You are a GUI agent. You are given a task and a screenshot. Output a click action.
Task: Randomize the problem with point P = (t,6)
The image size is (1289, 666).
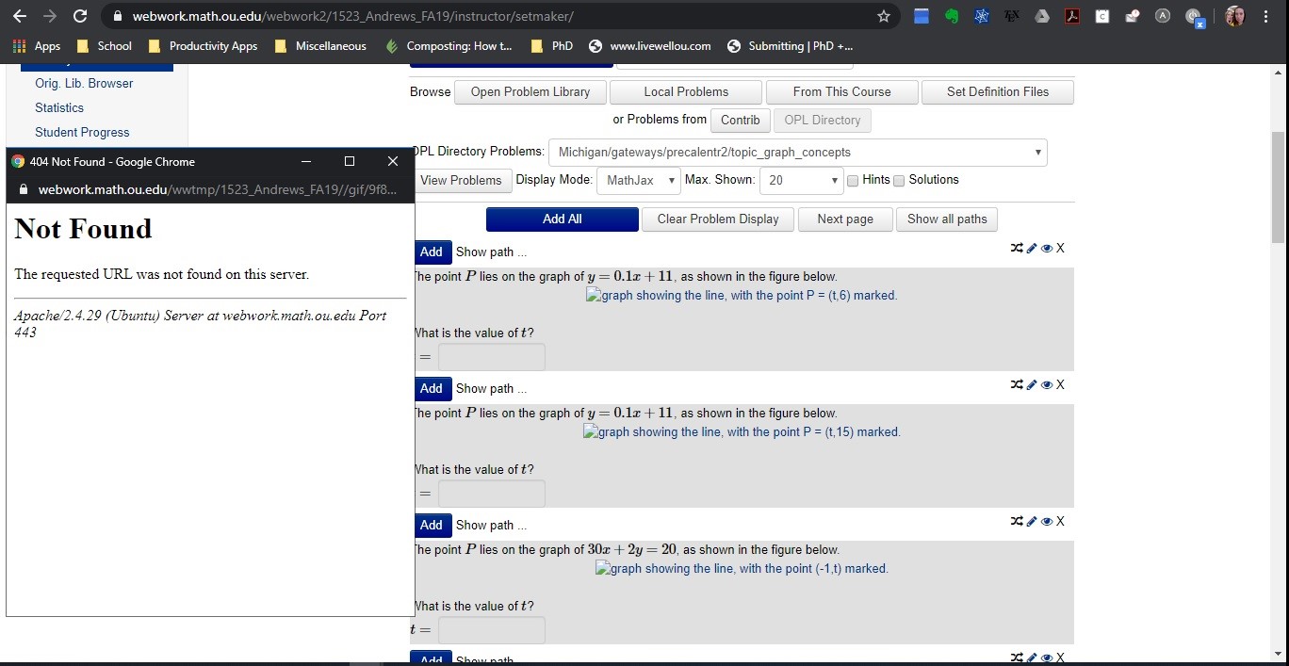[1017, 249]
